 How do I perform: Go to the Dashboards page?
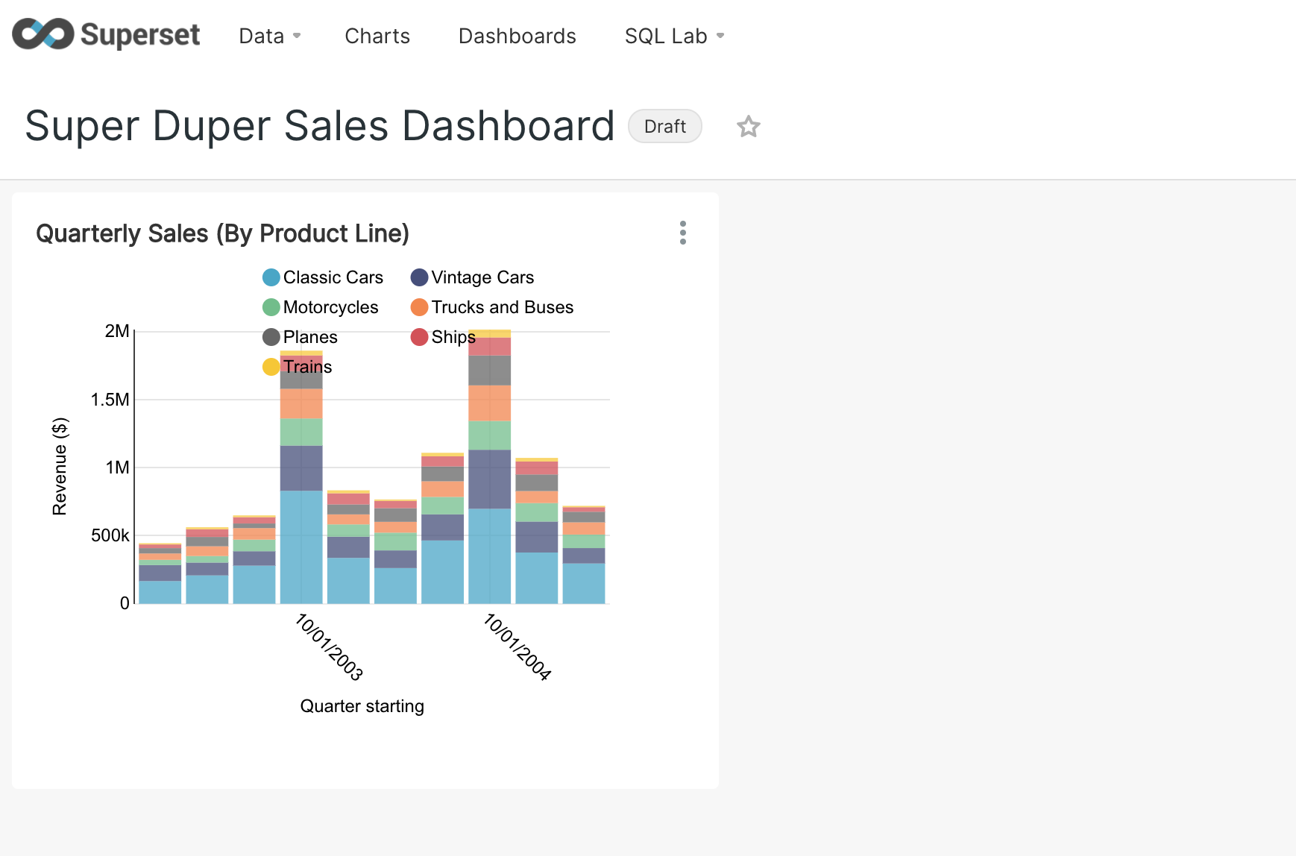(x=517, y=36)
